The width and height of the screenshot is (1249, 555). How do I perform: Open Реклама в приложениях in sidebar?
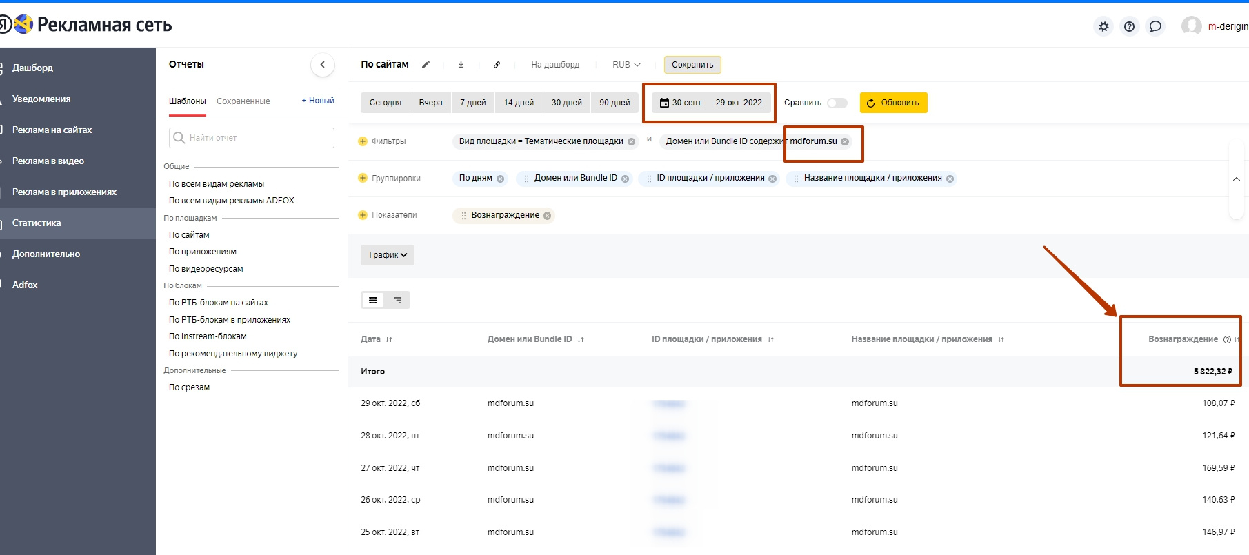click(64, 192)
